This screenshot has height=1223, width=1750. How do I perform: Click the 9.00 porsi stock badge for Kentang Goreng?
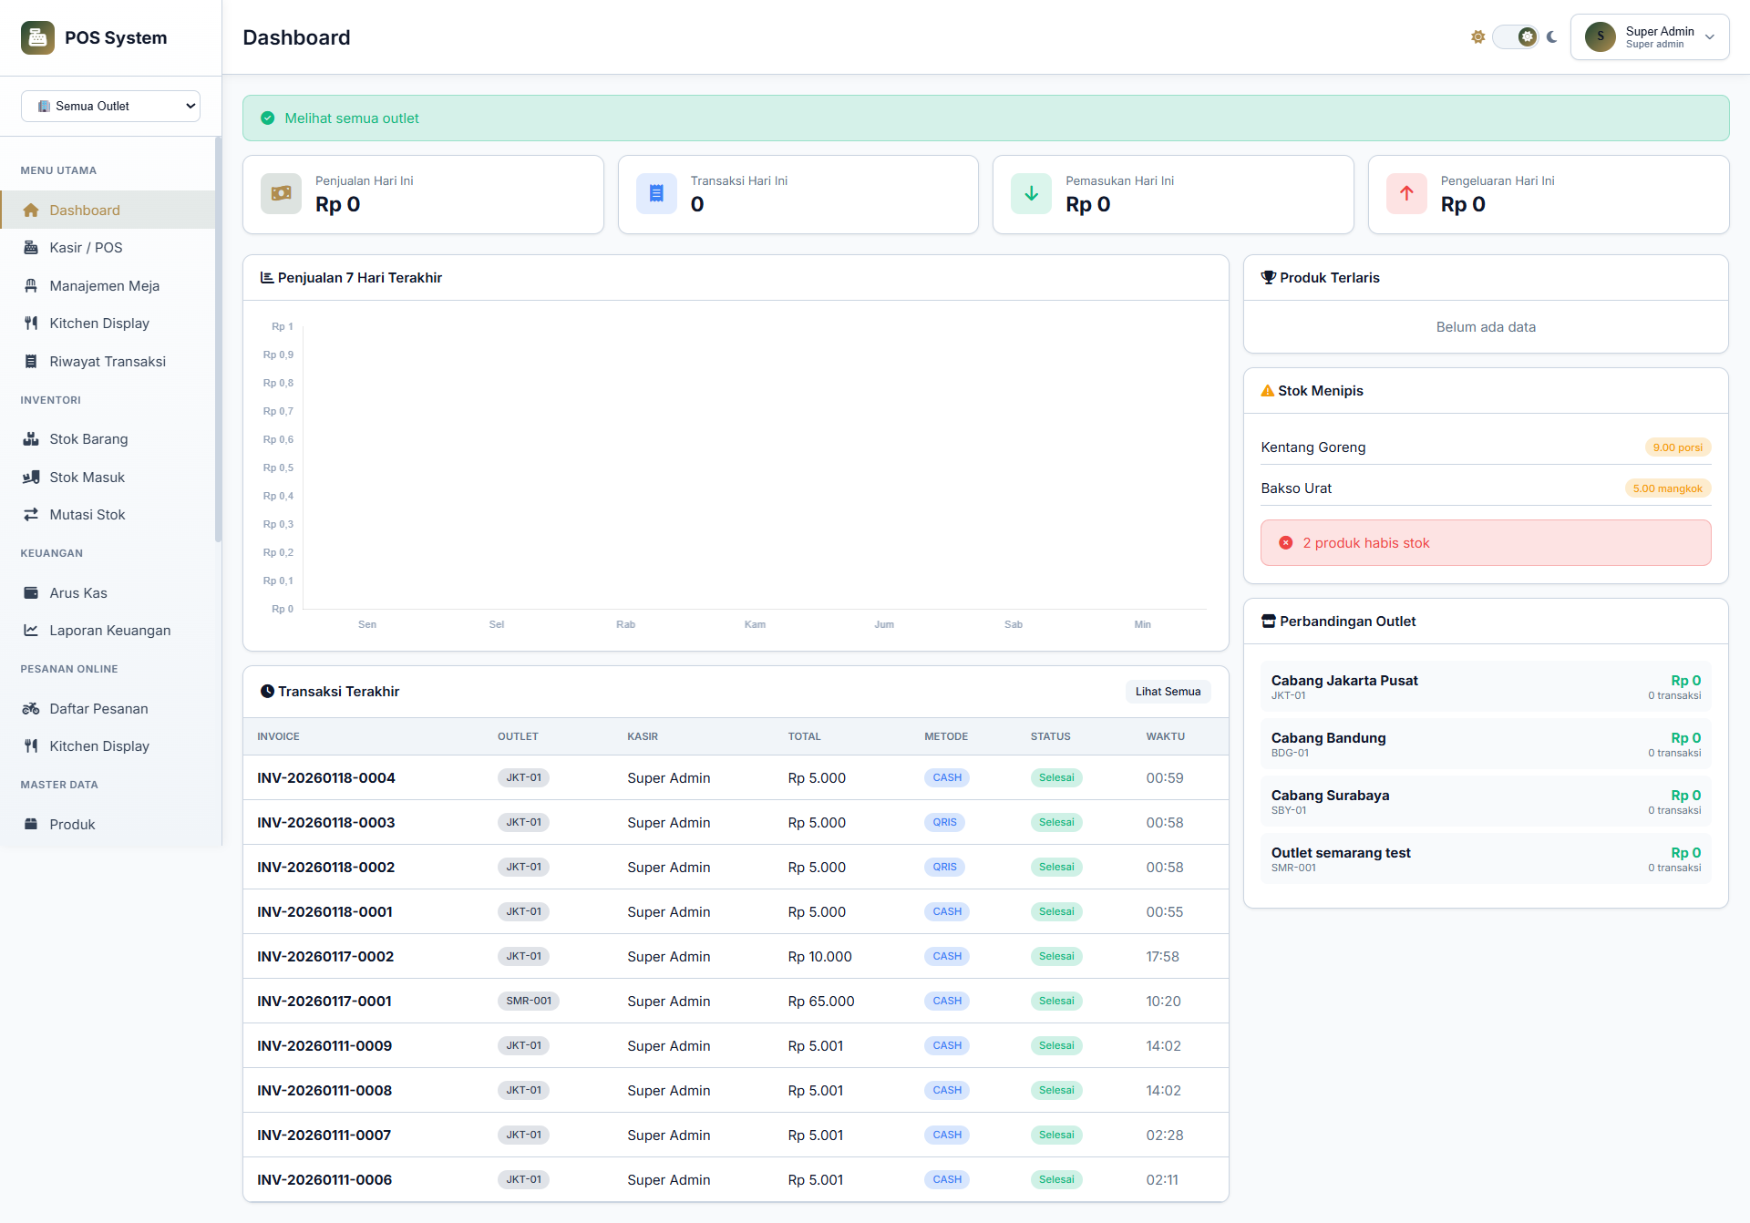coord(1677,447)
